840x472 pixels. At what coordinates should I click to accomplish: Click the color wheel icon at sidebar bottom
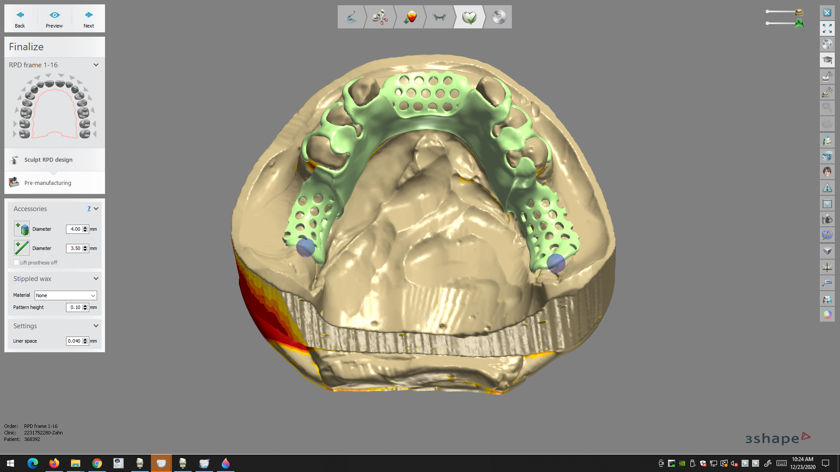tap(827, 314)
